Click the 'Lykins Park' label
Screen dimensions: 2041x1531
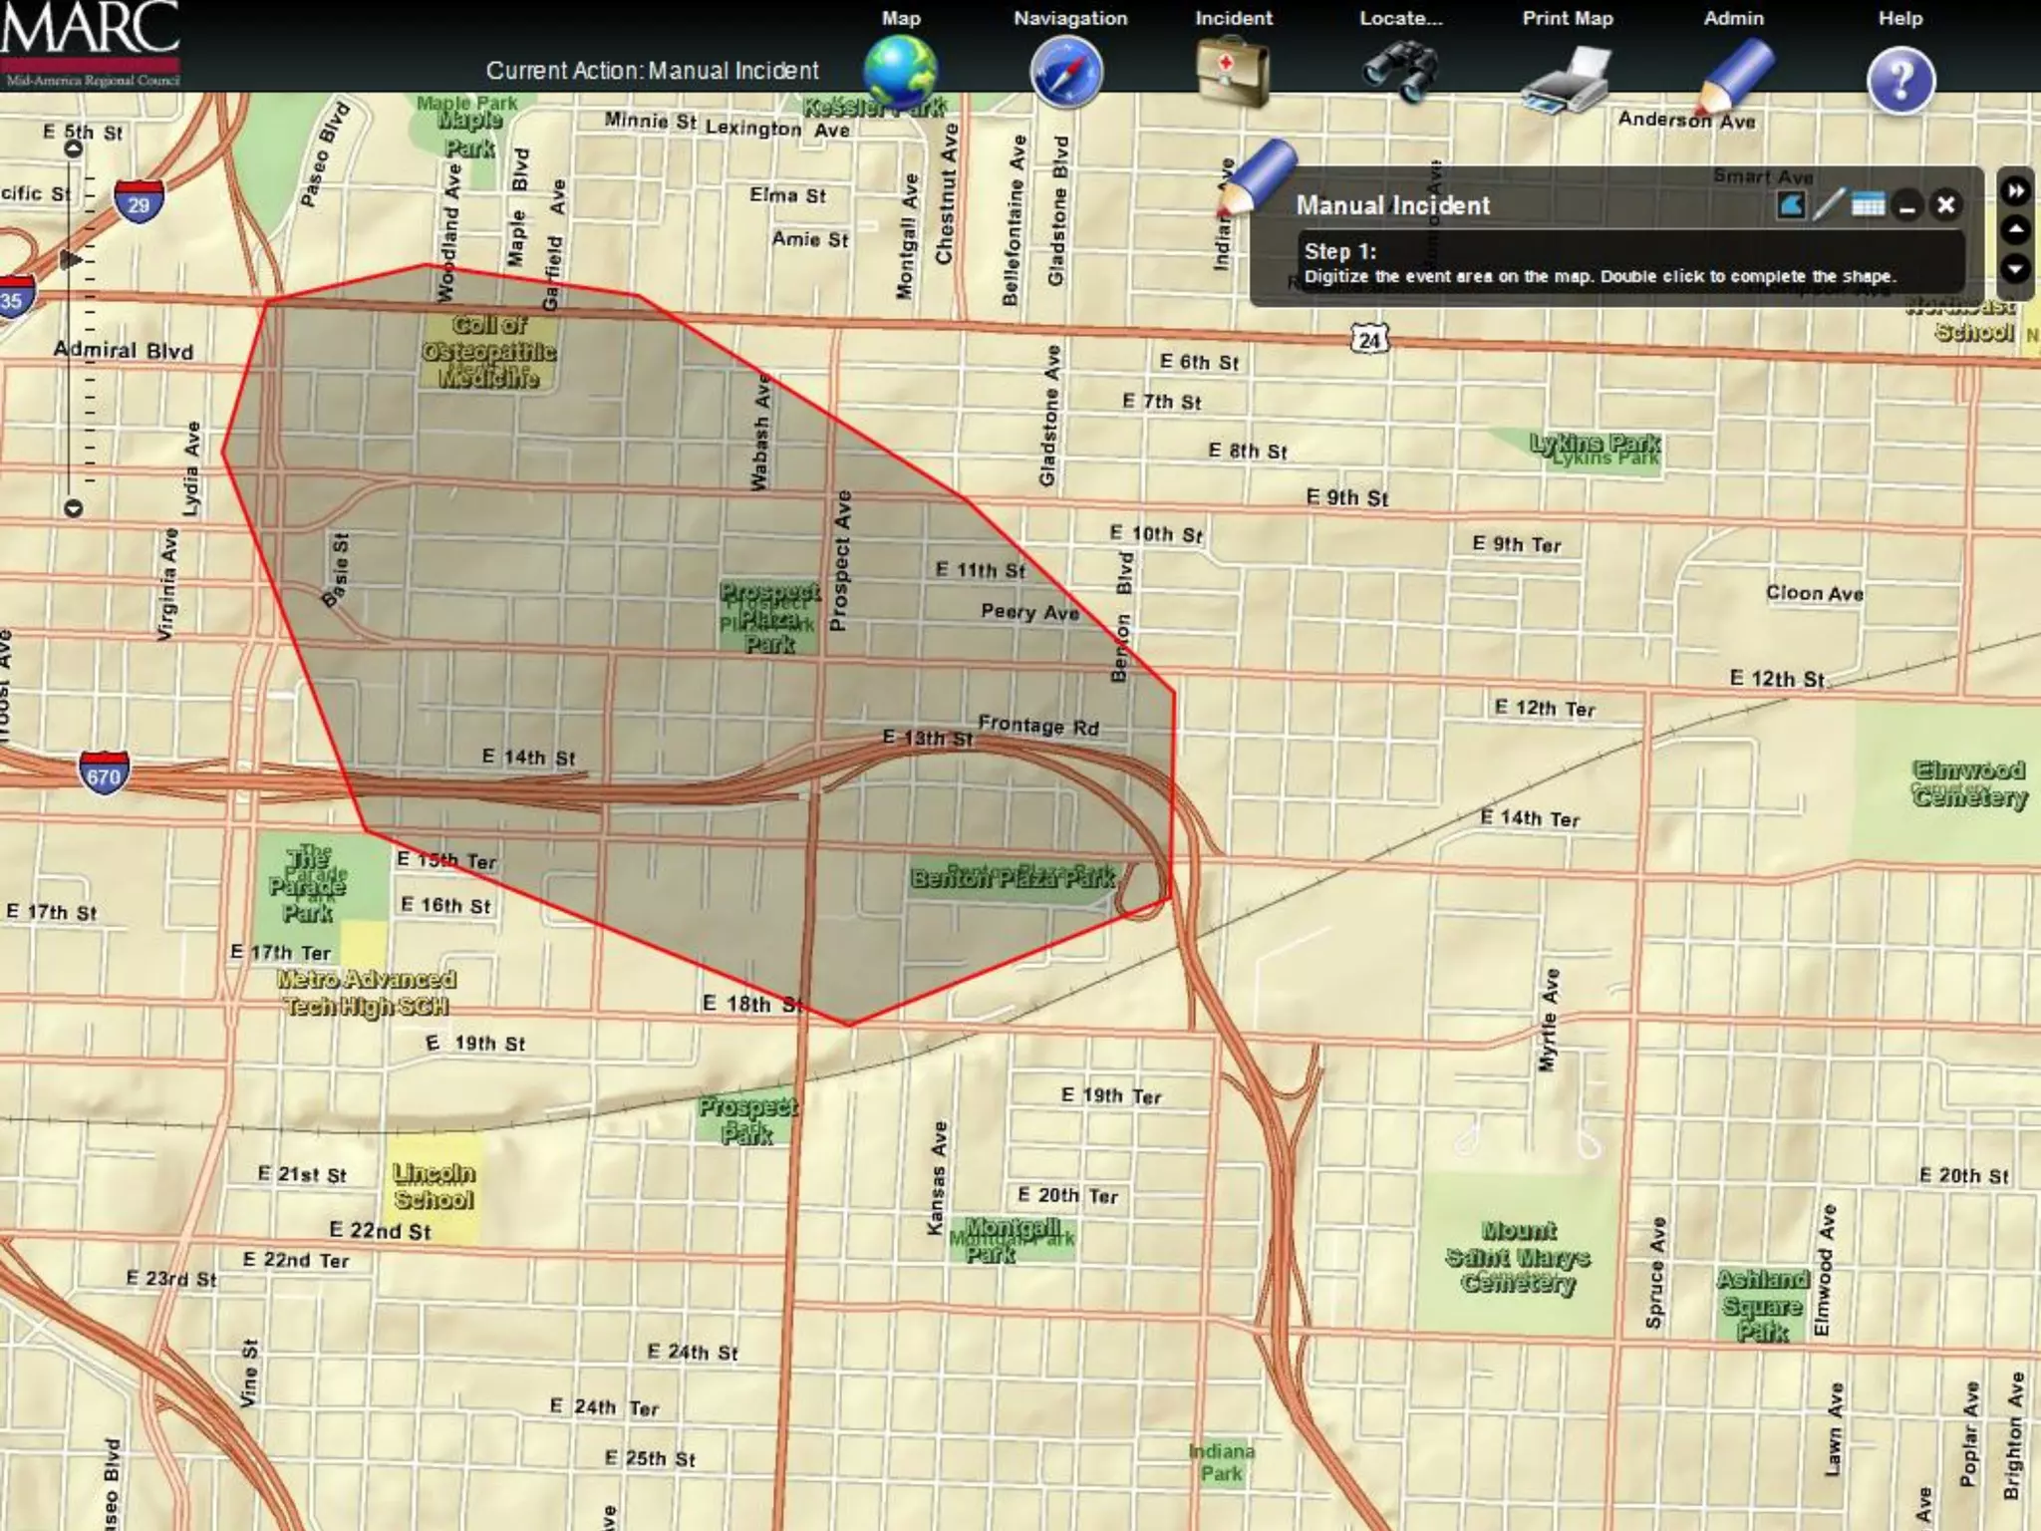(x=1596, y=446)
